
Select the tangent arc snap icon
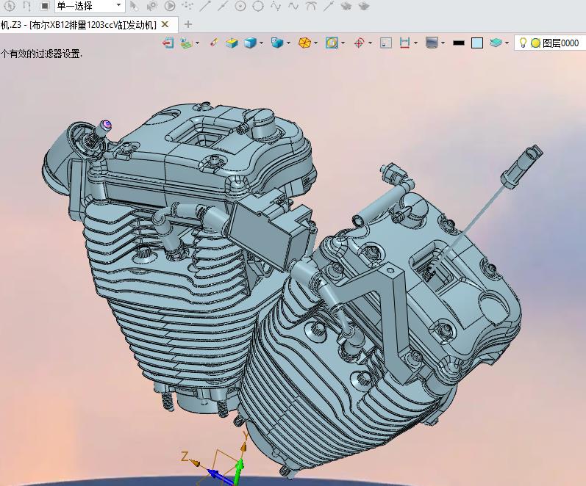[x=311, y=6]
